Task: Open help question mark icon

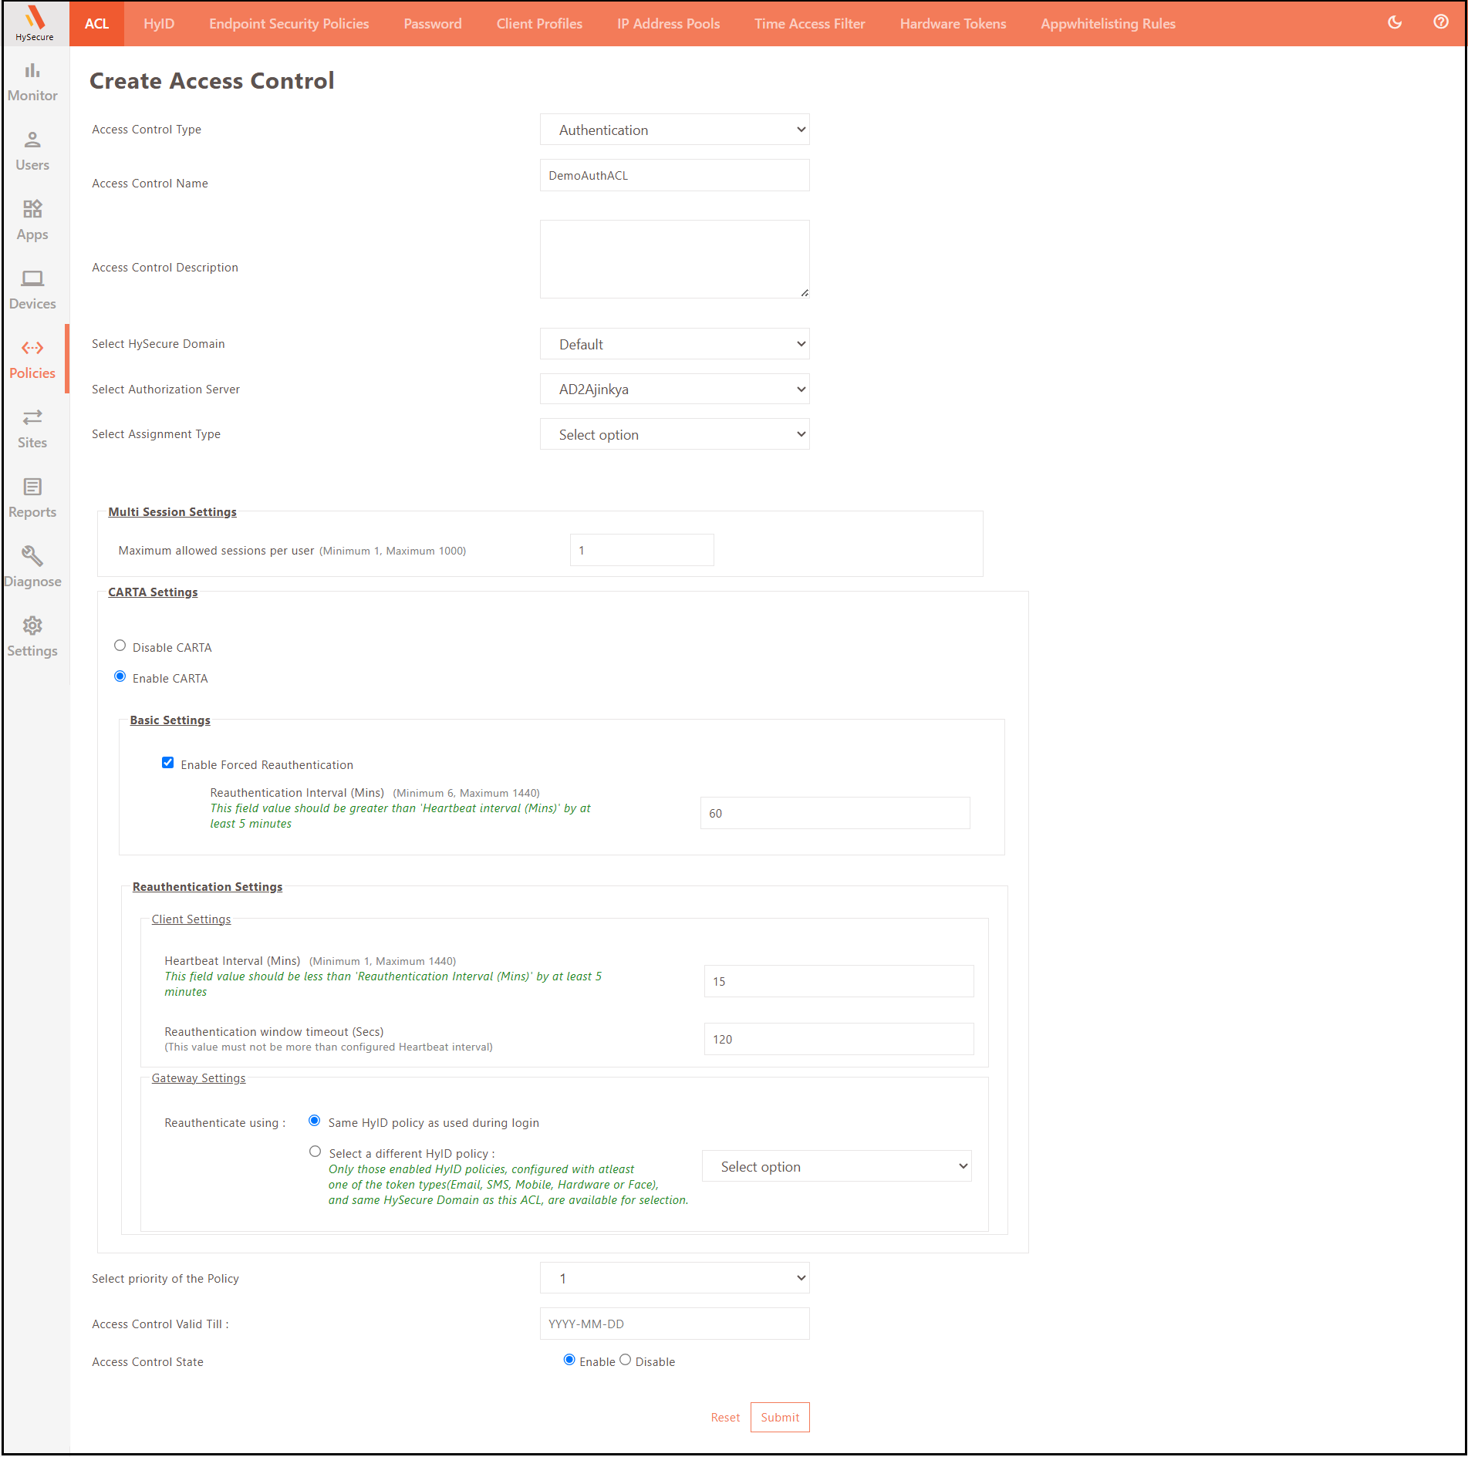Action: click(x=1440, y=22)
